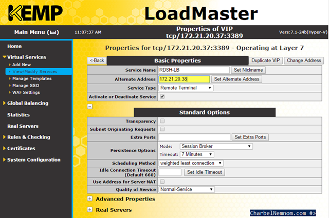
Task: Collapse Standard Options with minus icon
Action: 90,107
